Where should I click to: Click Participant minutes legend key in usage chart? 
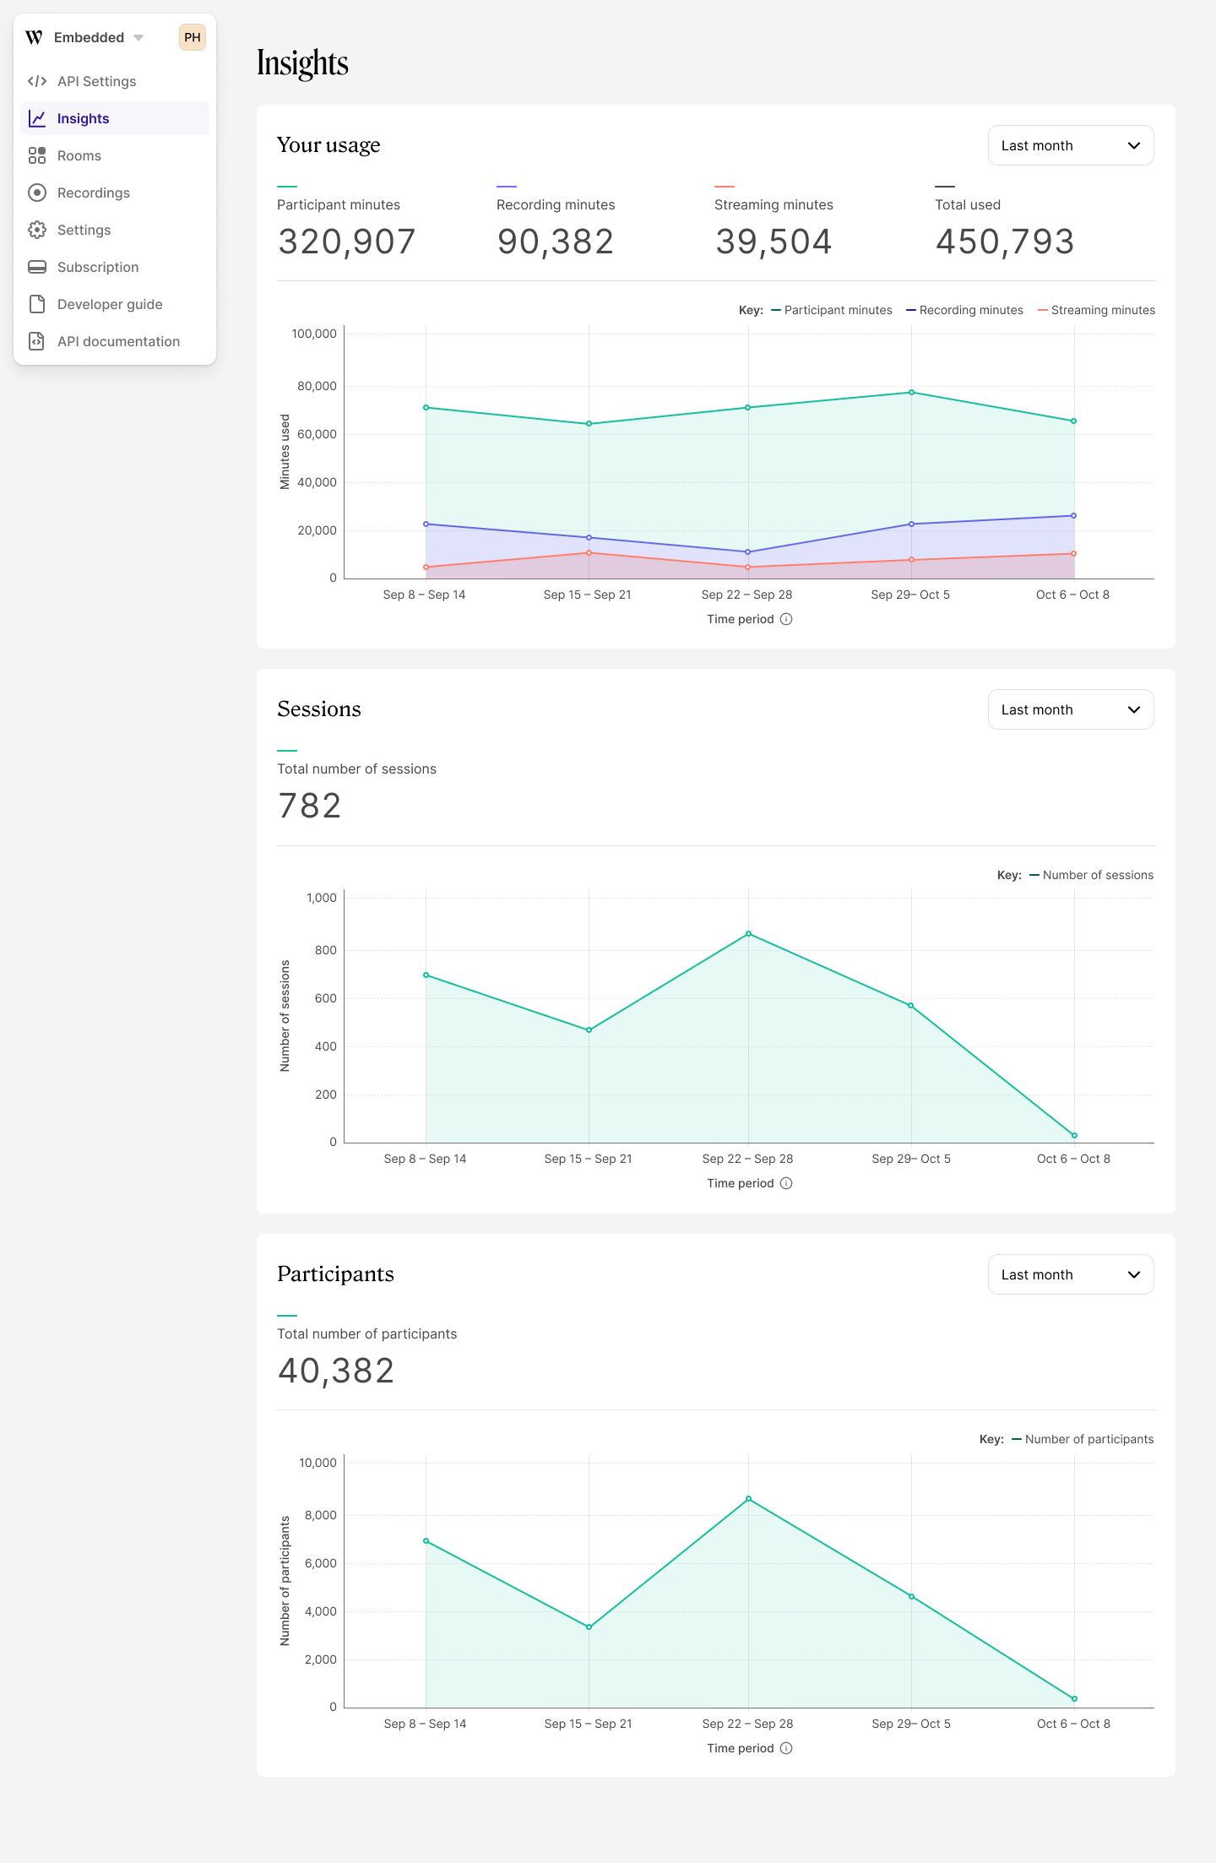click(x=832, y=310)
